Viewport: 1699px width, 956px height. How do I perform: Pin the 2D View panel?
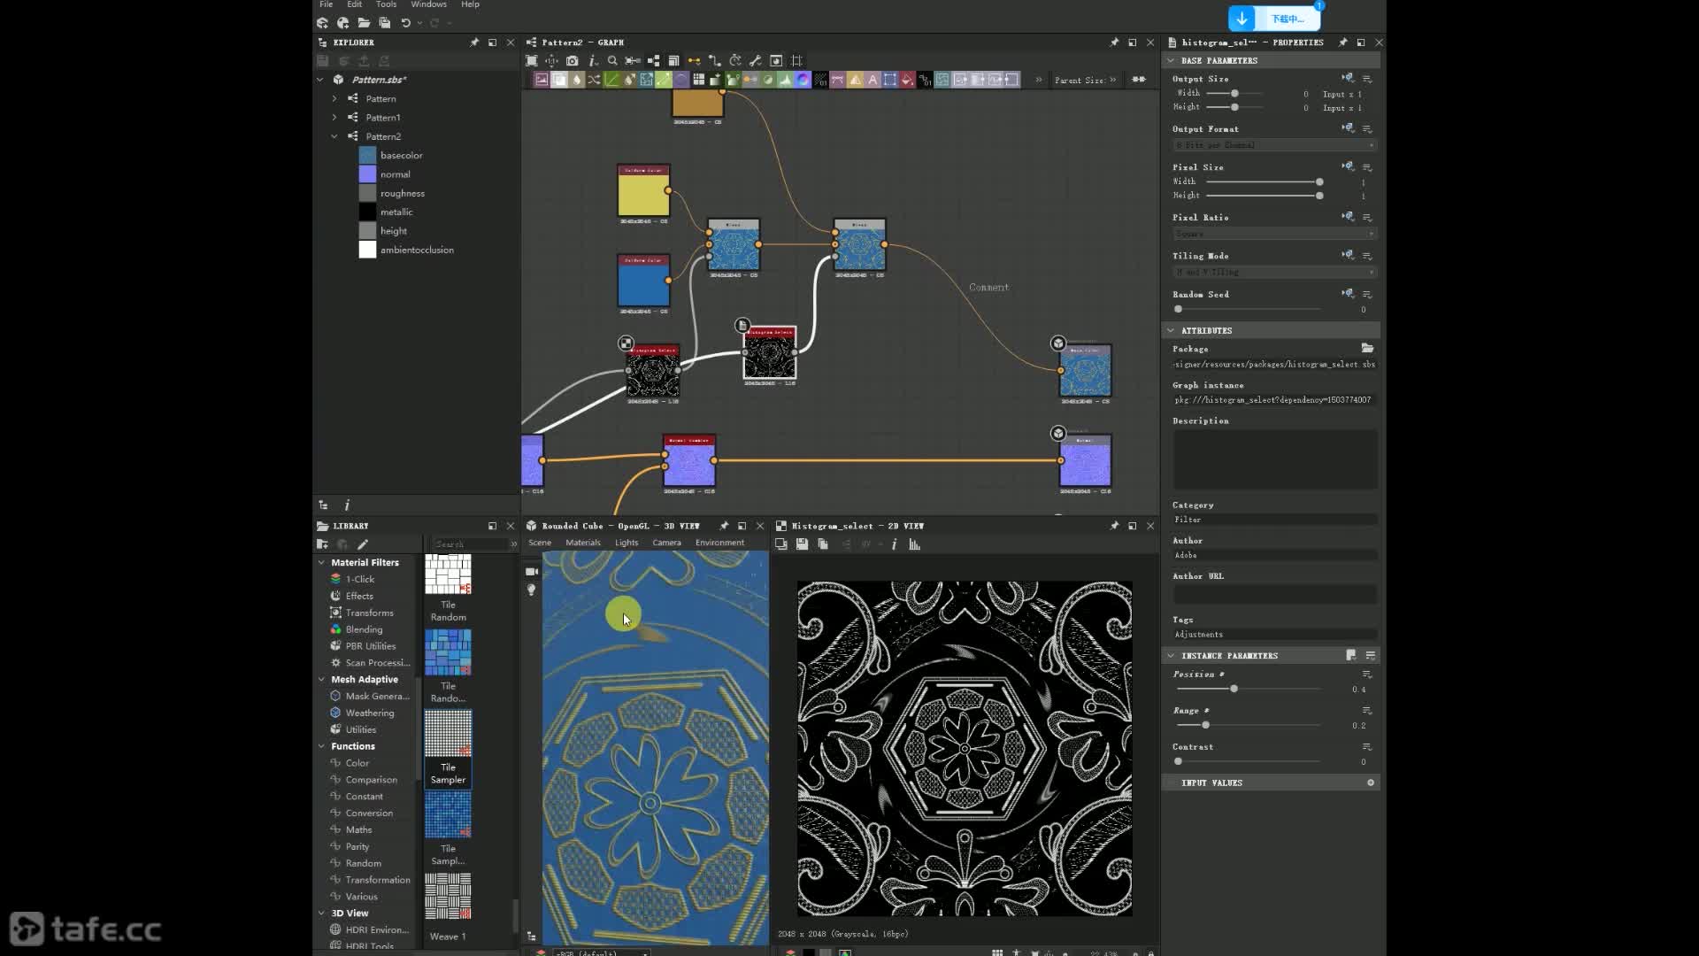[x=1114, y=526]
